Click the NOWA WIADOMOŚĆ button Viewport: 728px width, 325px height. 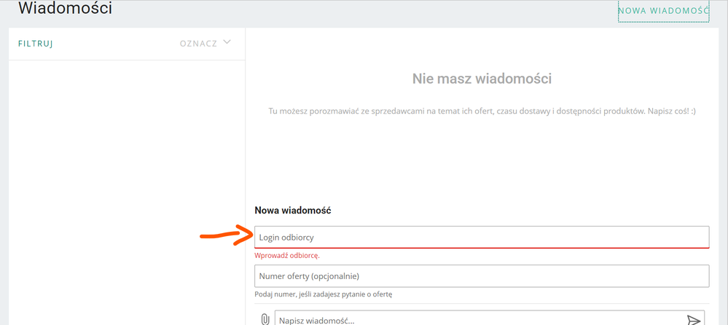(663, 11)
